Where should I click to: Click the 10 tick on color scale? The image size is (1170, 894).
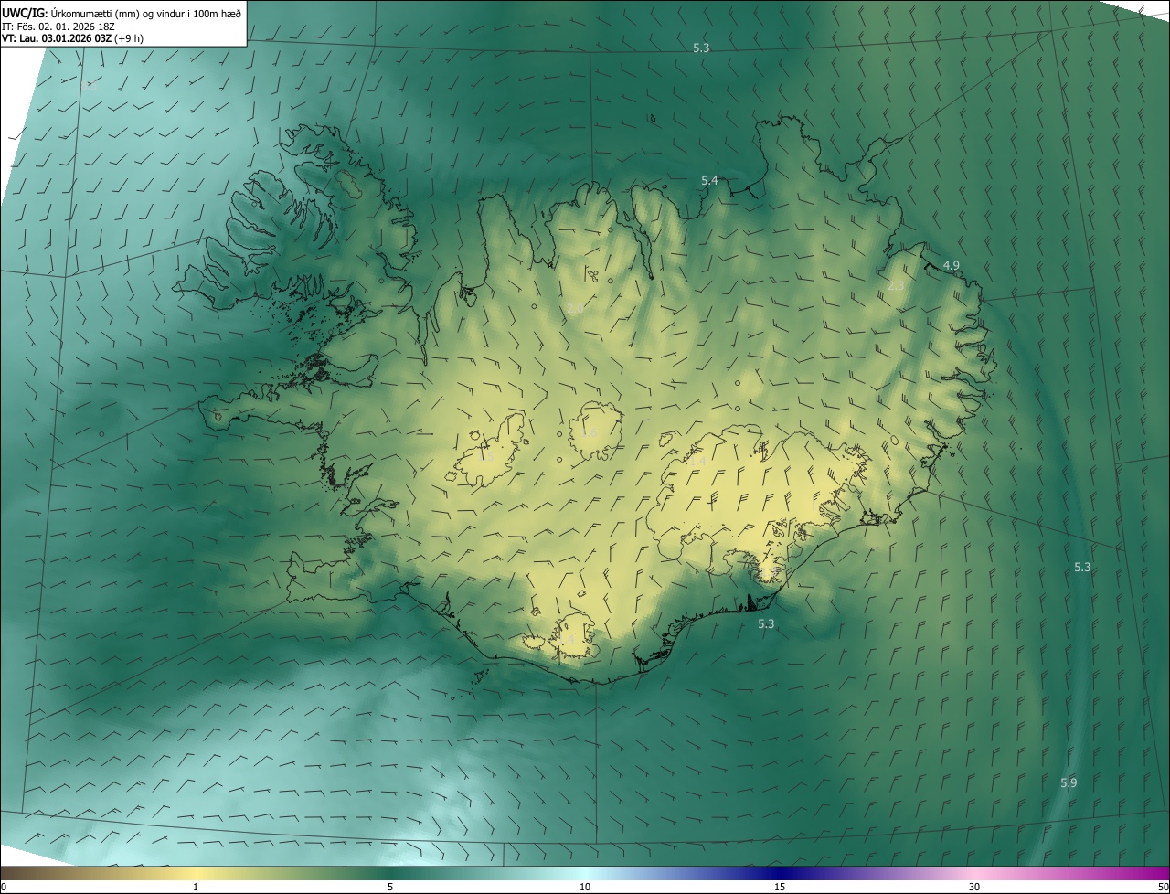pos(585,887)
